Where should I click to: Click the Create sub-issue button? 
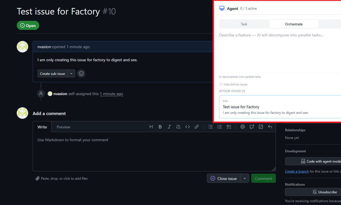[53, 73]
